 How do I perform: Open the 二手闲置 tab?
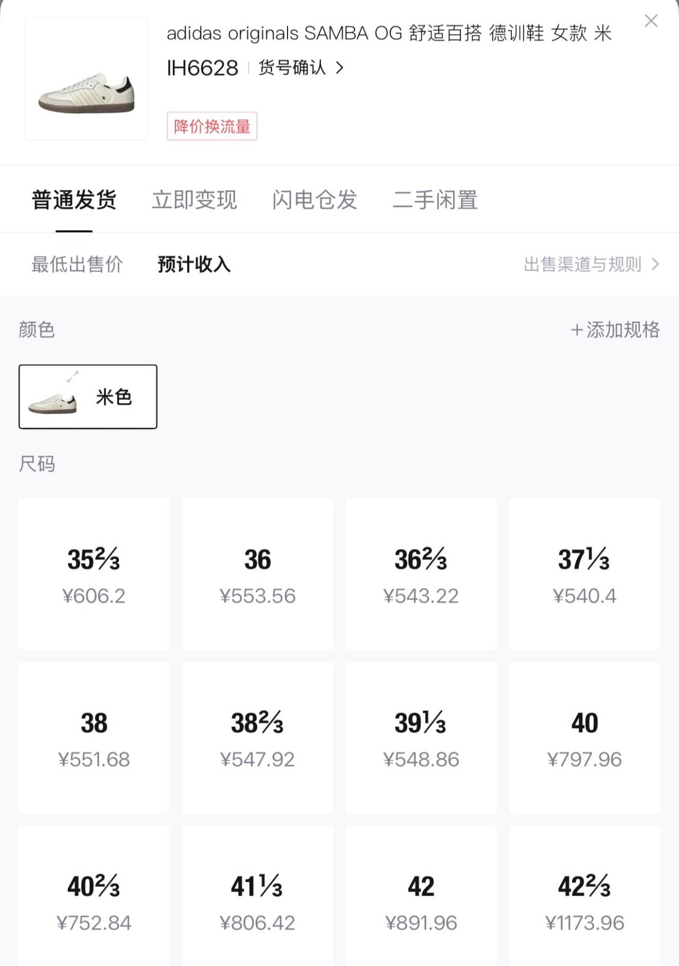[x=435, y=200]
